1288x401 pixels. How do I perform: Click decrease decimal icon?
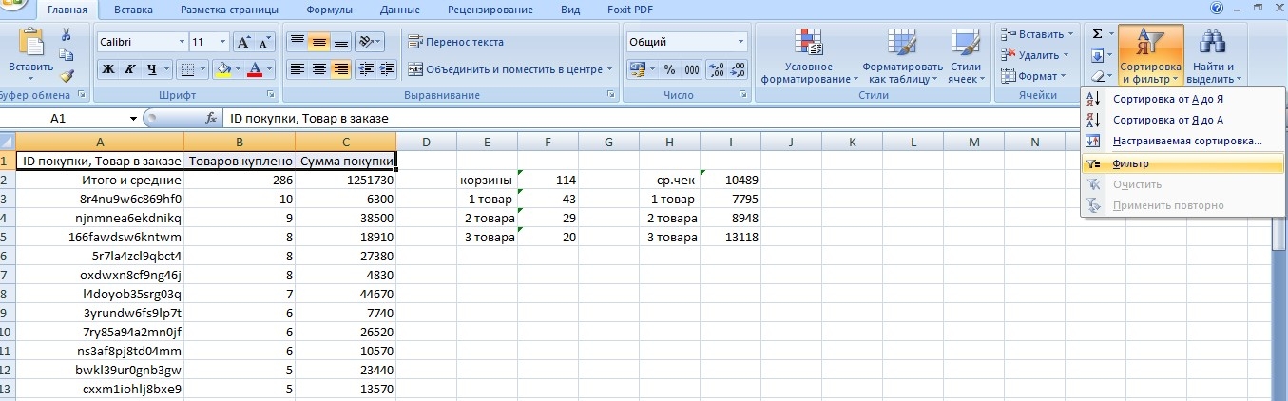point(738,69)
